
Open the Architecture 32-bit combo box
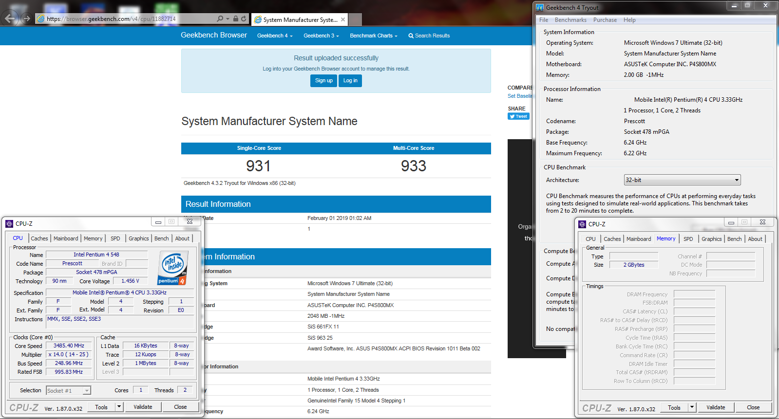682,180
